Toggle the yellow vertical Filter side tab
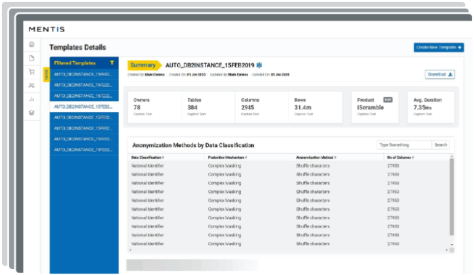Image resolution: width=474 pixels, height=275 pixels. 46,75
